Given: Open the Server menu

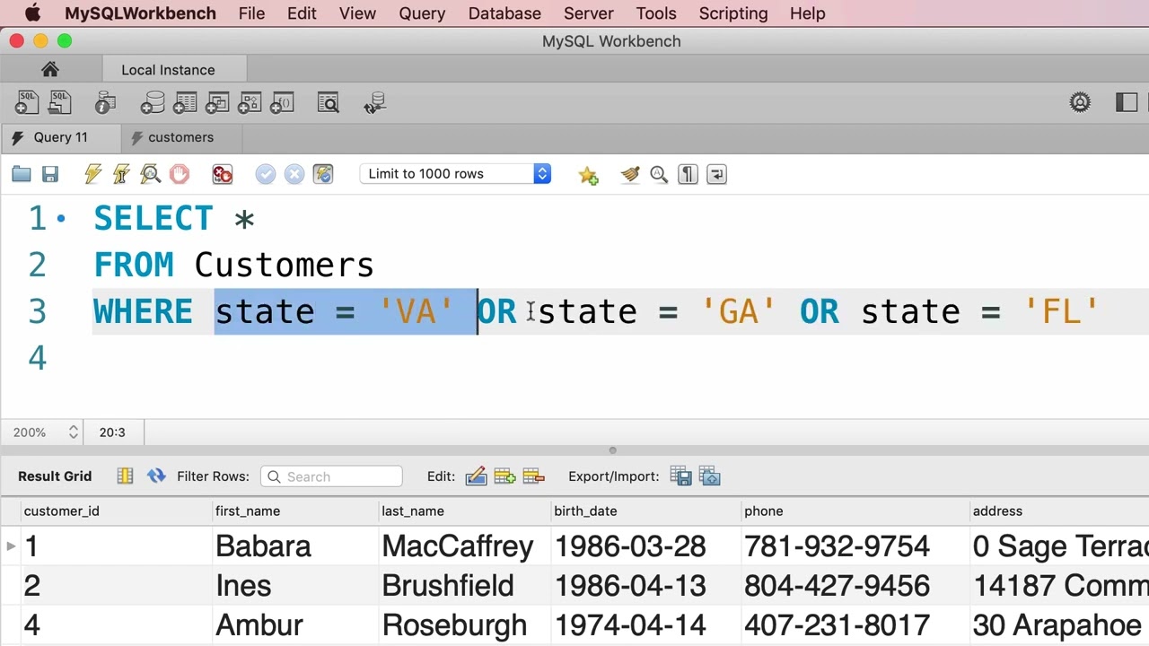Looking at the screenshot, I should point(588,13).
